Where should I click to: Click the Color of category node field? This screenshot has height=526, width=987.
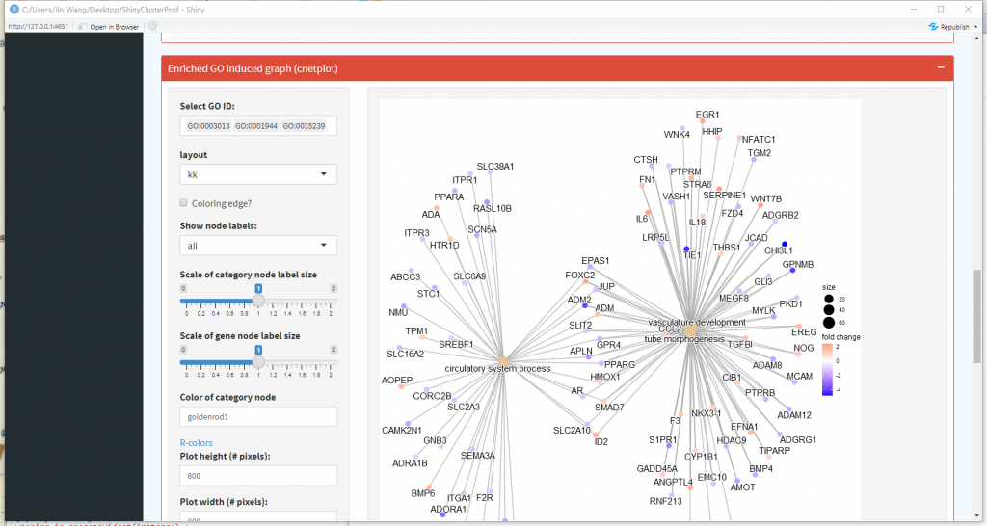[x=258, y=416]
